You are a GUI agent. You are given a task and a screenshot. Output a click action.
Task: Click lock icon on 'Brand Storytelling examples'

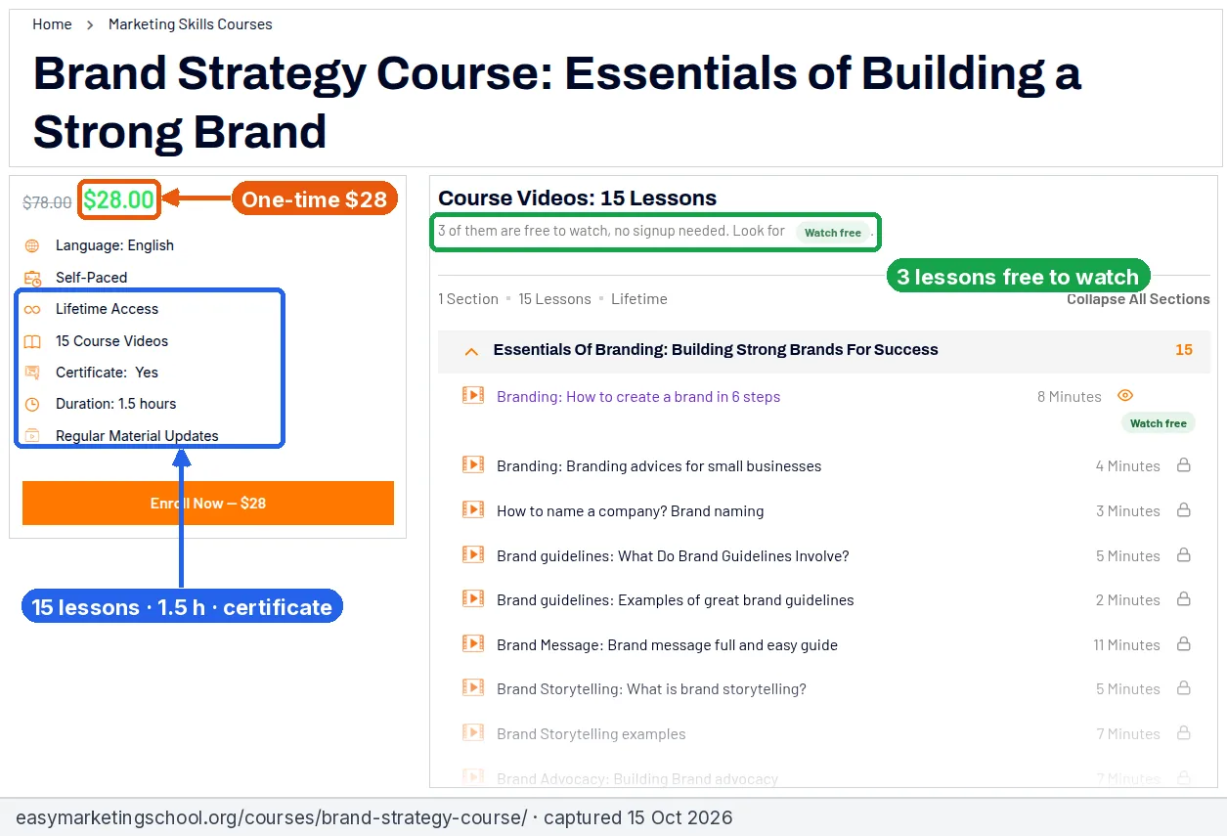1183,733
